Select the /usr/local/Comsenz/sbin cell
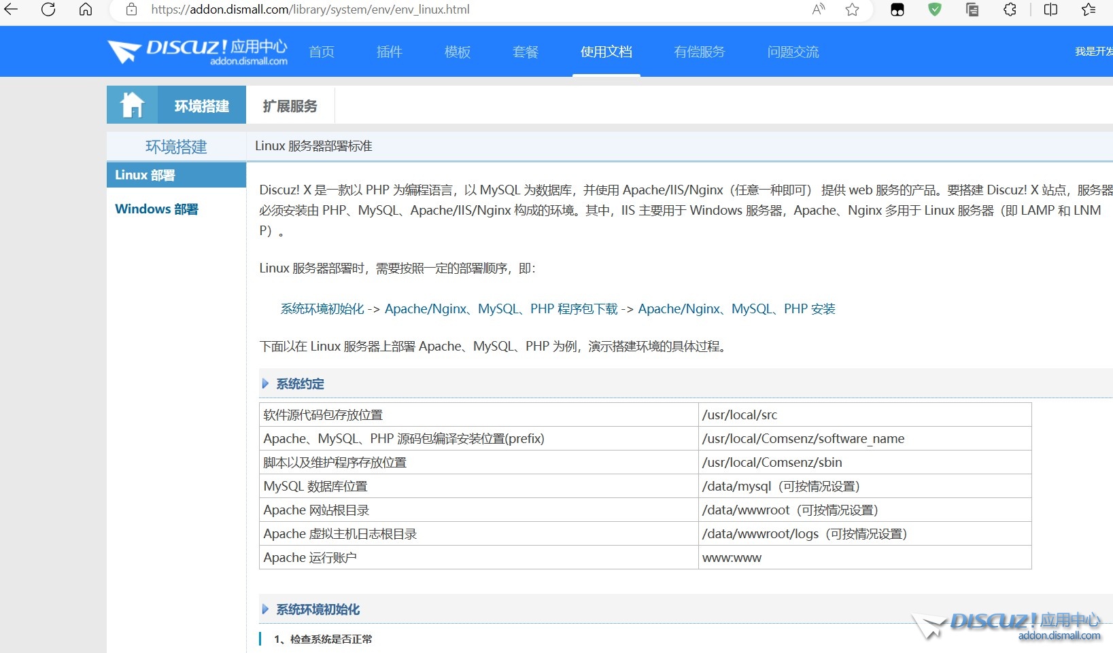 tap(865, 462)
